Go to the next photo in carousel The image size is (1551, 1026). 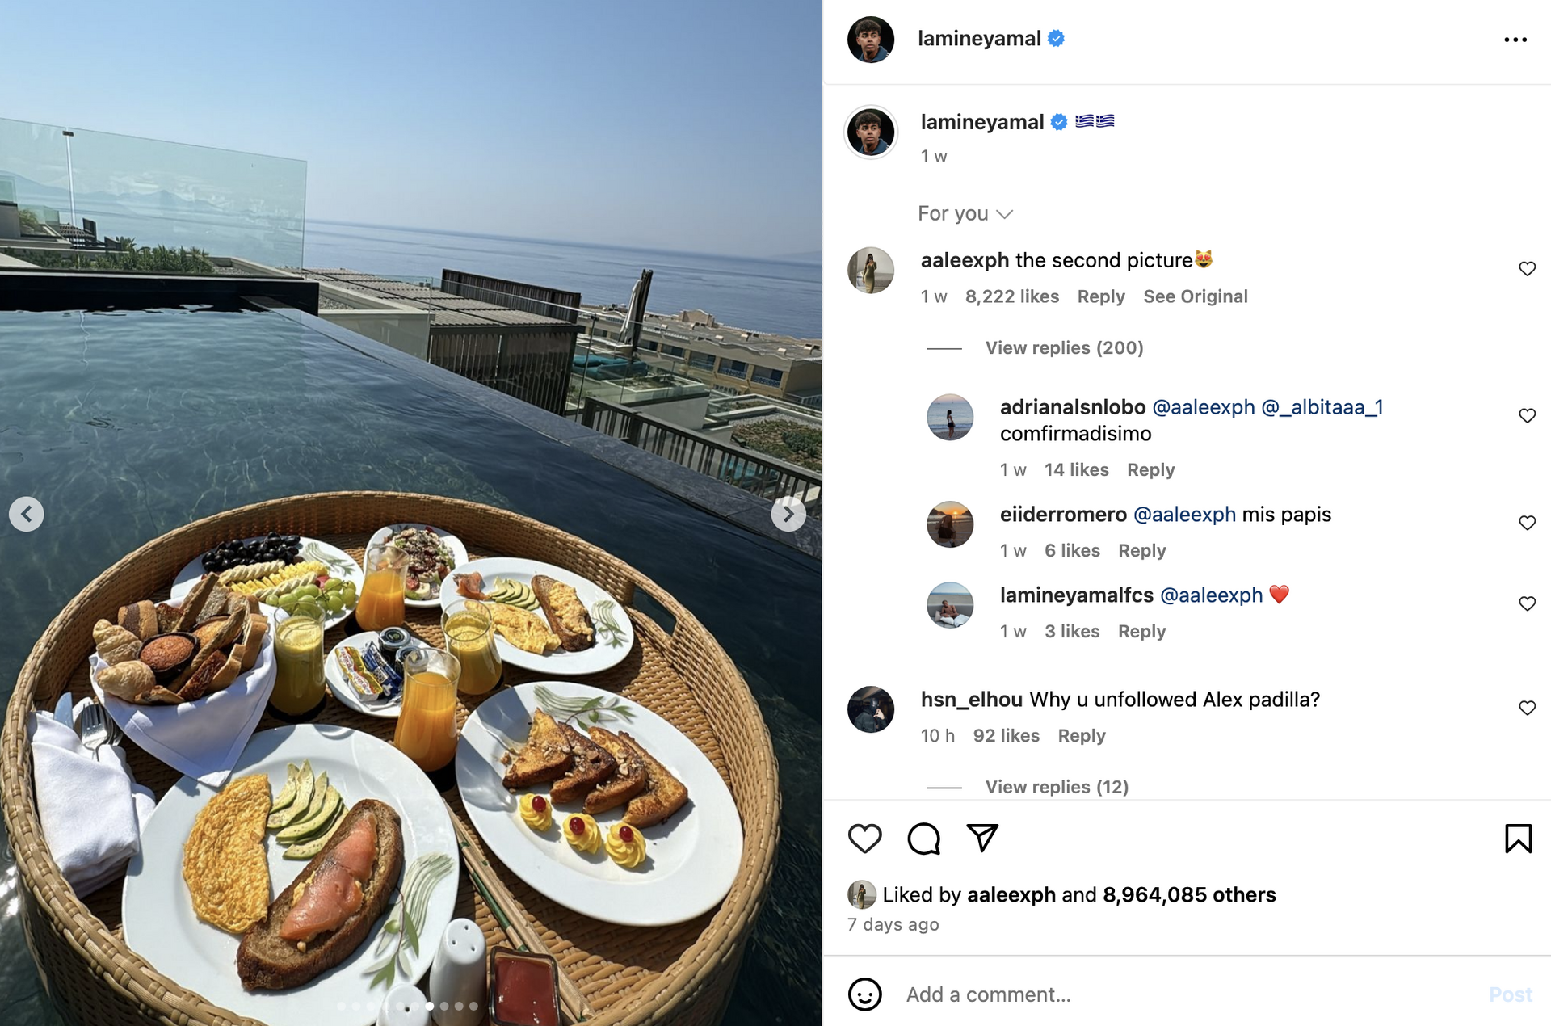tap(788, 514)
